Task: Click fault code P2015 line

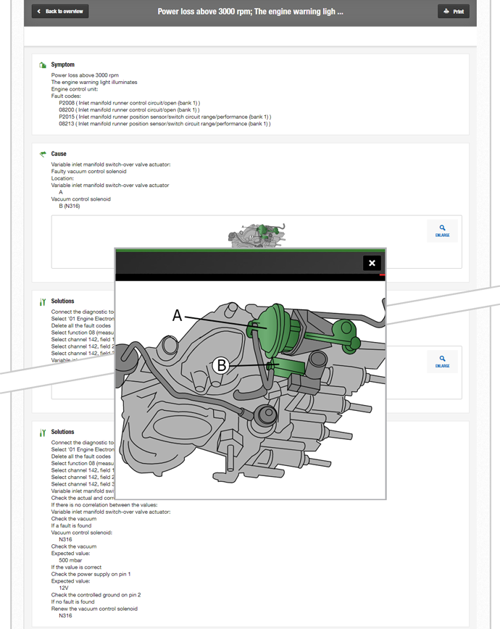Action: [x=165, y=117]
